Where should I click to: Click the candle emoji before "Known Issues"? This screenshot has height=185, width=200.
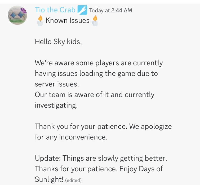(x=40, y=21)
